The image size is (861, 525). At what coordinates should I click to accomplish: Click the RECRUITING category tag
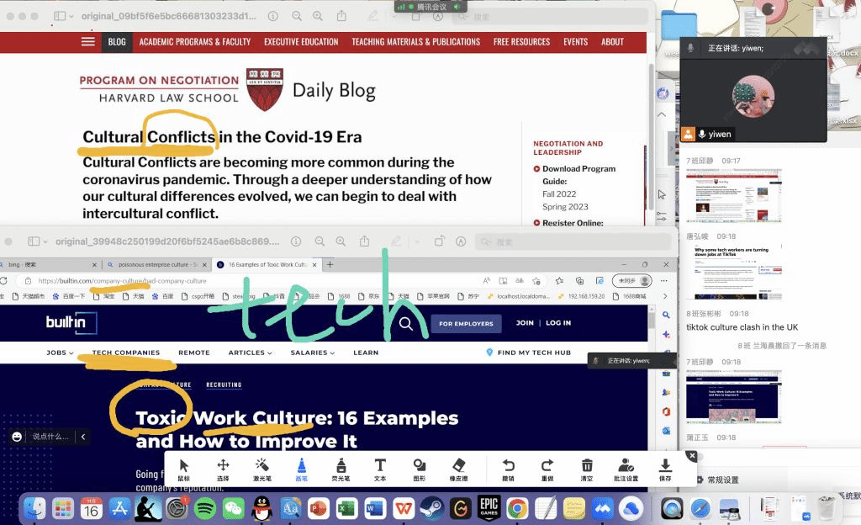click(224, 385)
